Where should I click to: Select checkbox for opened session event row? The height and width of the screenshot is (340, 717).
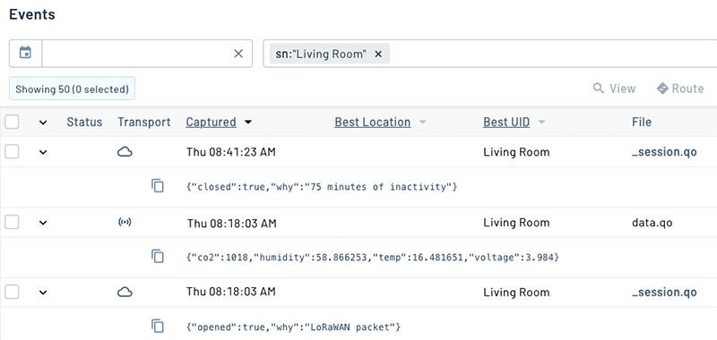(12, 292)
